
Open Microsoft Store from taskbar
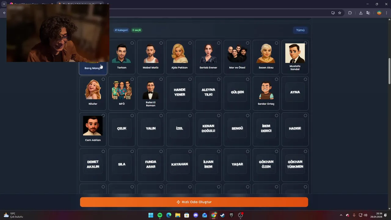(x=187, y=215)
